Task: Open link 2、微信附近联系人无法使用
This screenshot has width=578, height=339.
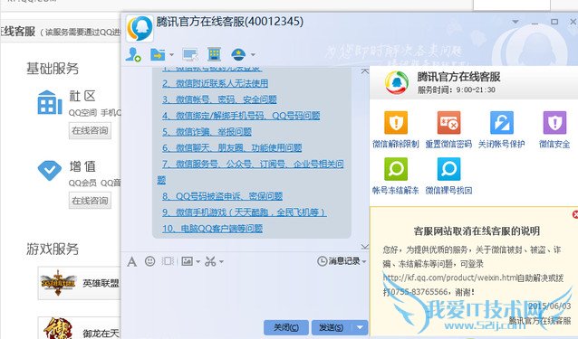Action: point(216,83)
